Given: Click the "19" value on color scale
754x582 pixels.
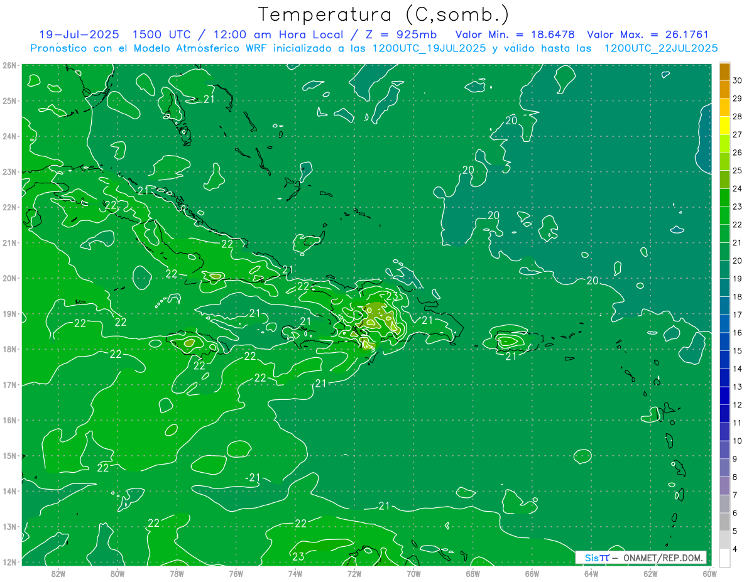Looking at the screenshot, I should pyautogui.click(x=738, y=279).
